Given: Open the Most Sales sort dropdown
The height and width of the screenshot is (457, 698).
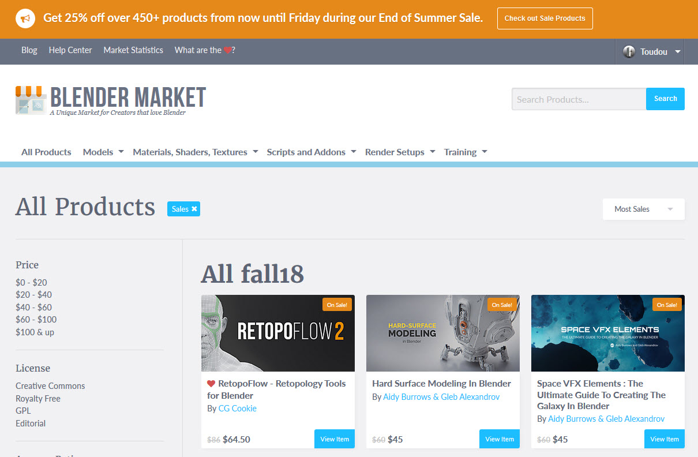Looking at the screenshot, I should click(x=644, y=209).
